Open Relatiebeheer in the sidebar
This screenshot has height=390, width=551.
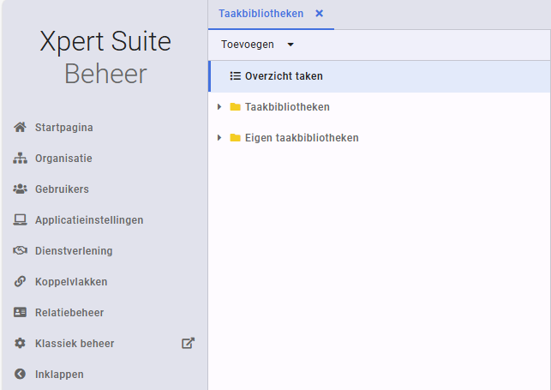click(x=69, y=312)
